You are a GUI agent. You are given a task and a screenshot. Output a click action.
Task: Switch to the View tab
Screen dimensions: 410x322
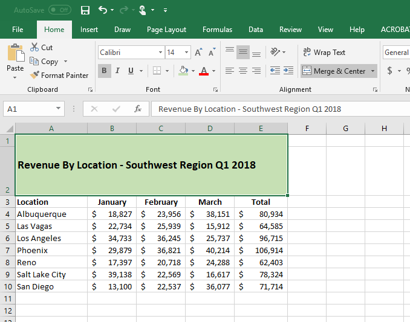click(x=325, y=30)
